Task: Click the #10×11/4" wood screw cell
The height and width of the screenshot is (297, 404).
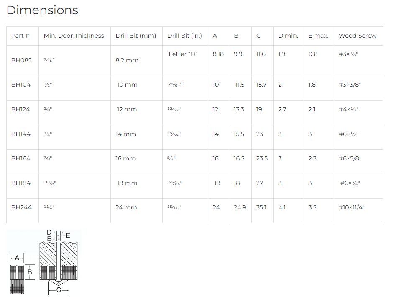Action: coord(351,207)
